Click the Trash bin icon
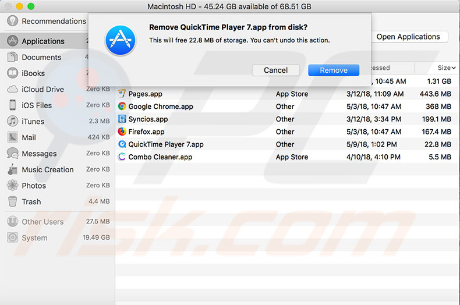The width and height of the screenshot is (460, 305). tap(12, 201)
